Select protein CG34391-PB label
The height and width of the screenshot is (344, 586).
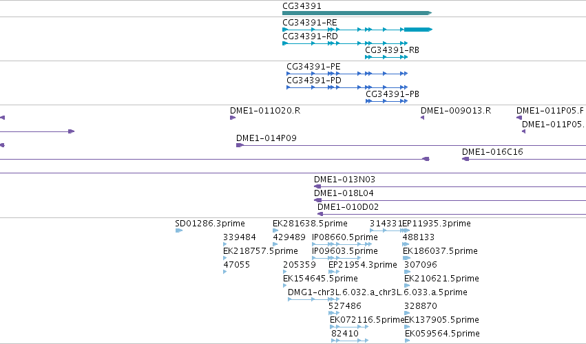point(393,94)
